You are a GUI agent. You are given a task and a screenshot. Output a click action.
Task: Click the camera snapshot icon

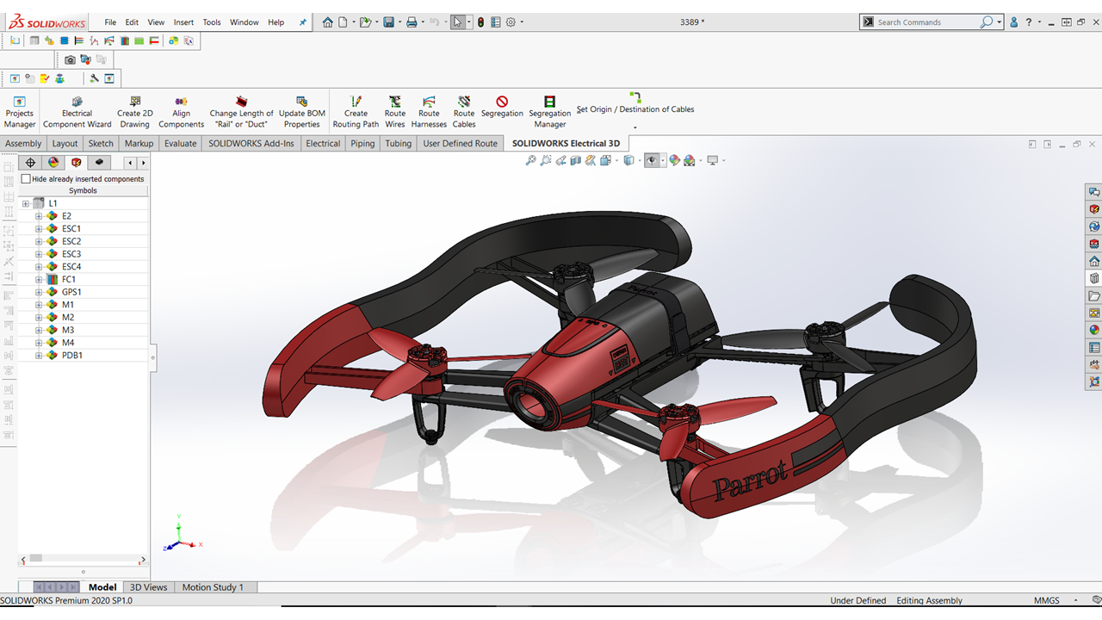70,59
